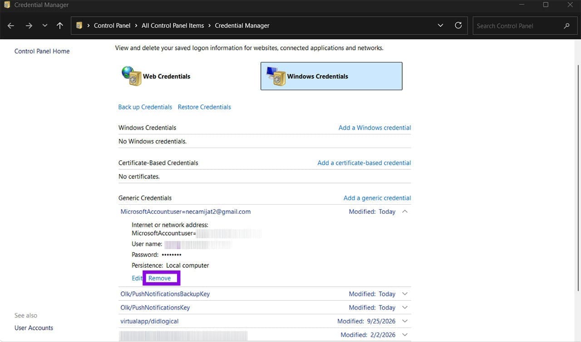Maximize the Credential Manager window

(x=546, y=5)
